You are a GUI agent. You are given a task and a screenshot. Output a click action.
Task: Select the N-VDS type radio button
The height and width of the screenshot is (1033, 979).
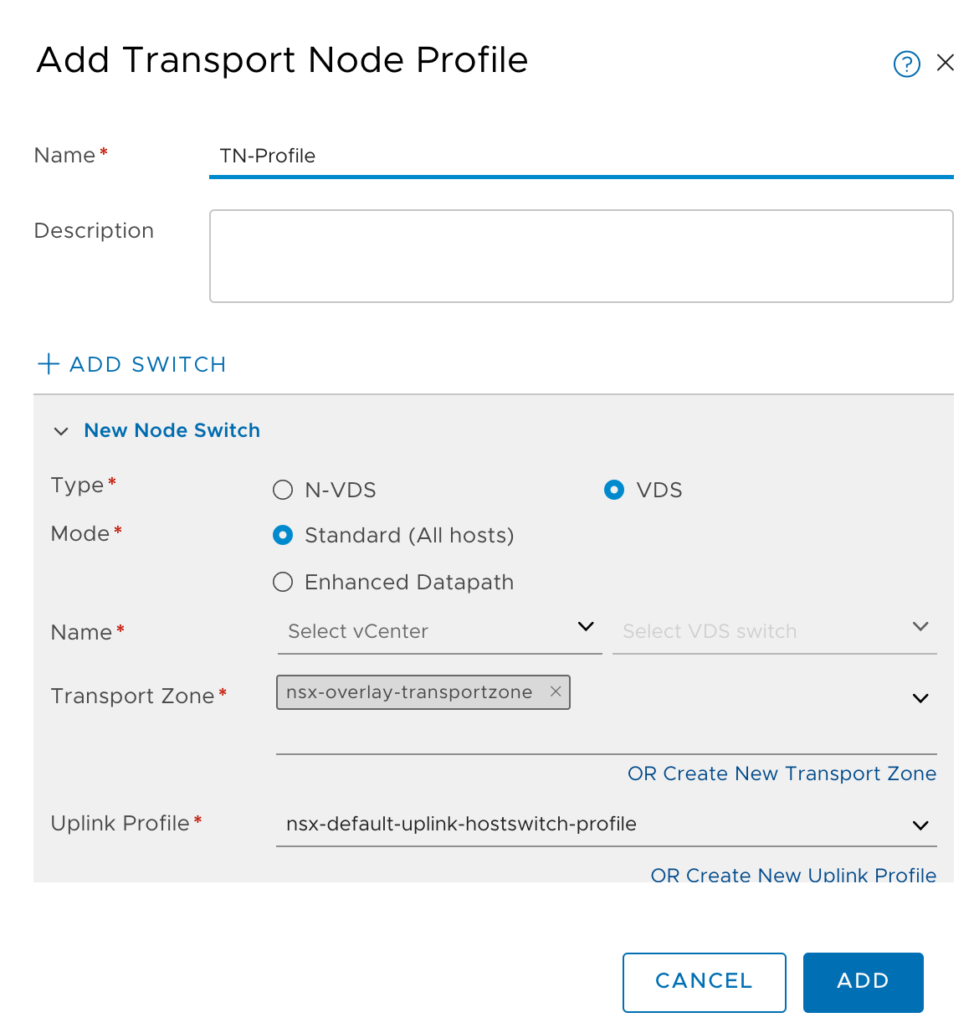pos(283,490)
